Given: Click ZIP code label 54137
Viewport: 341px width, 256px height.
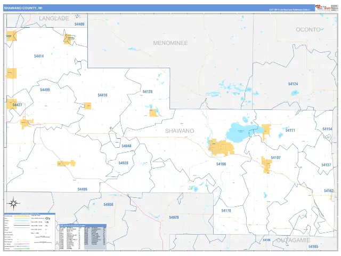Looking at the screenshot, I should [326, 165].
